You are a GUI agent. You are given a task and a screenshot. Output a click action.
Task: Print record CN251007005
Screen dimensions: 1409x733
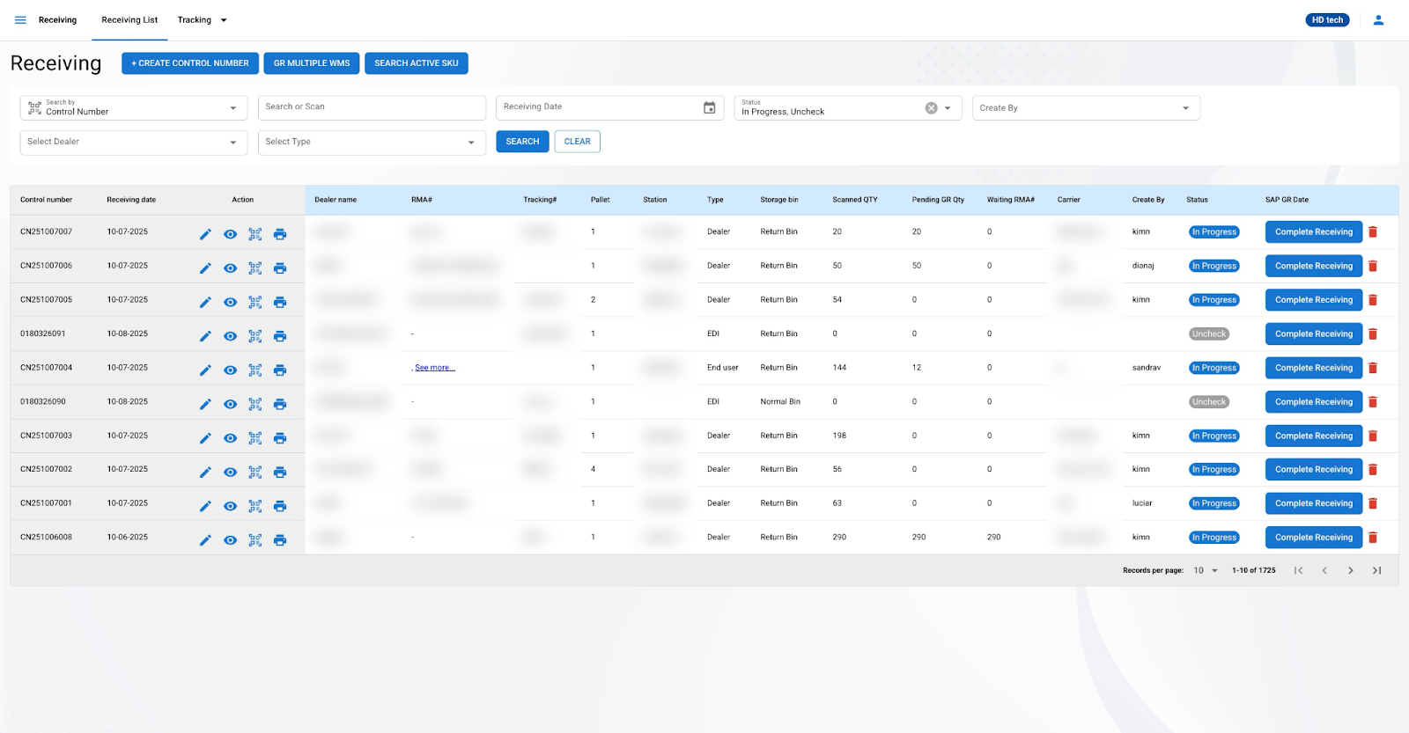coord(280,302)
